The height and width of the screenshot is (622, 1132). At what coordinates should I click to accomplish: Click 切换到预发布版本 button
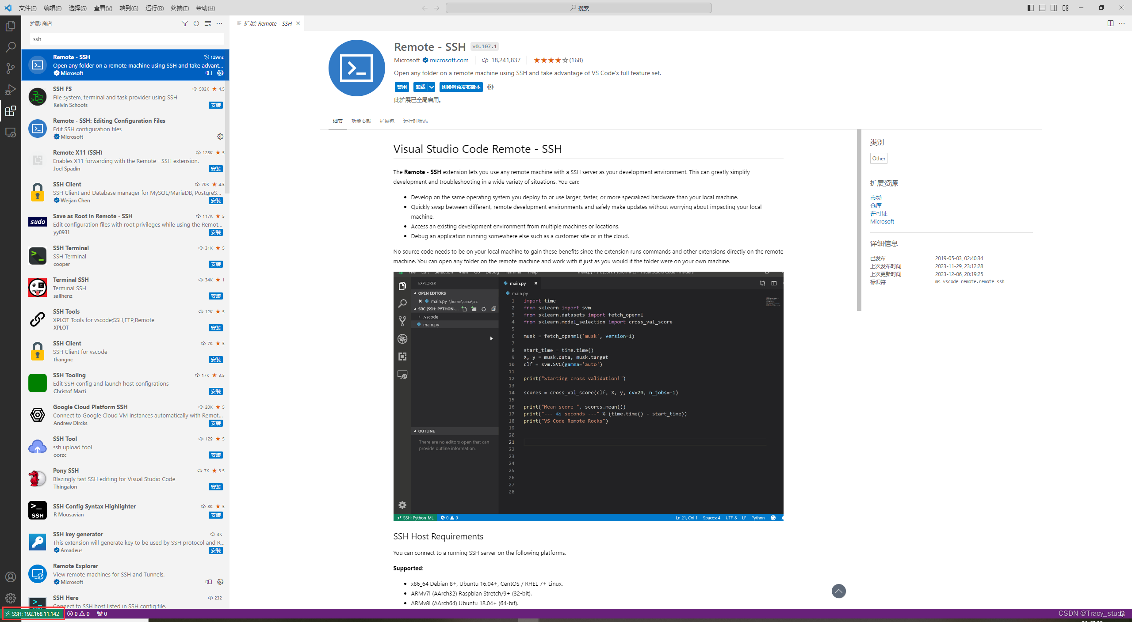point(461,87)
